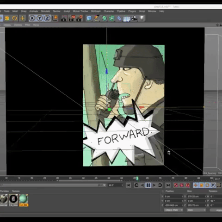Go to the next keyframe
222x222 pixels.
(160, 185)
